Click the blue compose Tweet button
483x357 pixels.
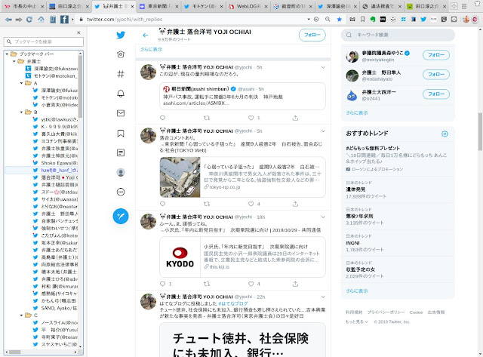[121, 216]
